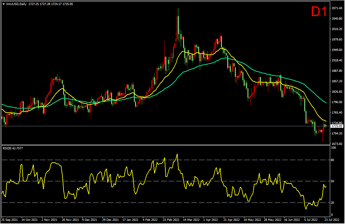Click the 23 Jul 2022 date label

click(x=332, y=220)
